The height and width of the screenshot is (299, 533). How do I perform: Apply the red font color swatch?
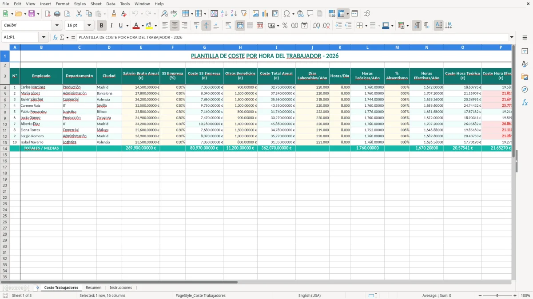tap(136, 26)
